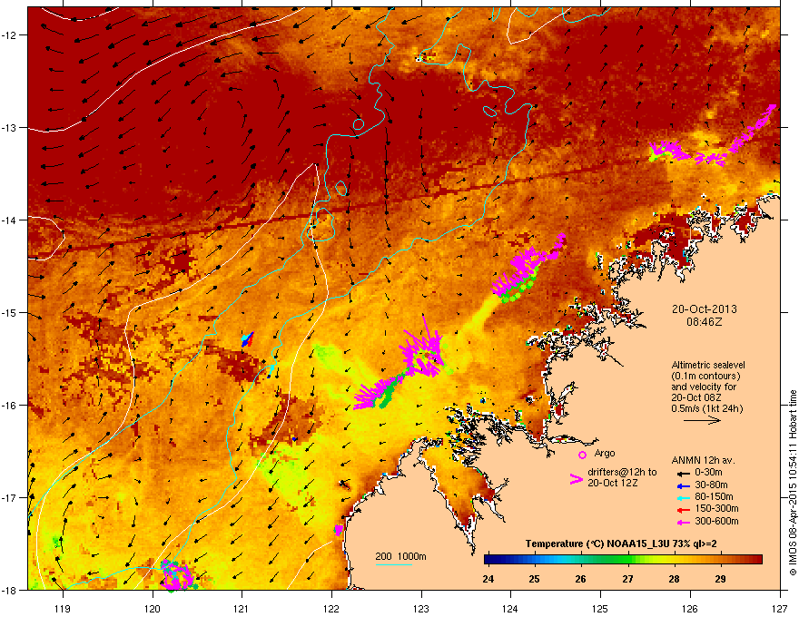Click the colorbar tick label '24'
The height and width of the screenshot is (617, 799).
tap(488, 579)
